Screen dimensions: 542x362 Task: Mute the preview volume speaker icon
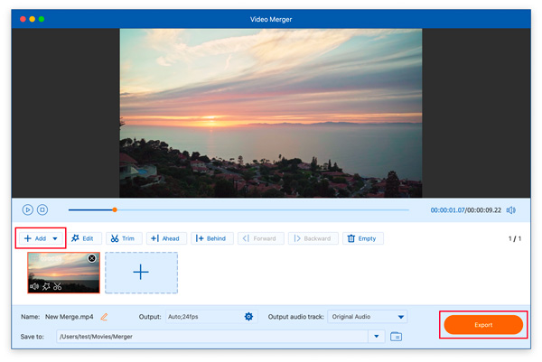511,210
